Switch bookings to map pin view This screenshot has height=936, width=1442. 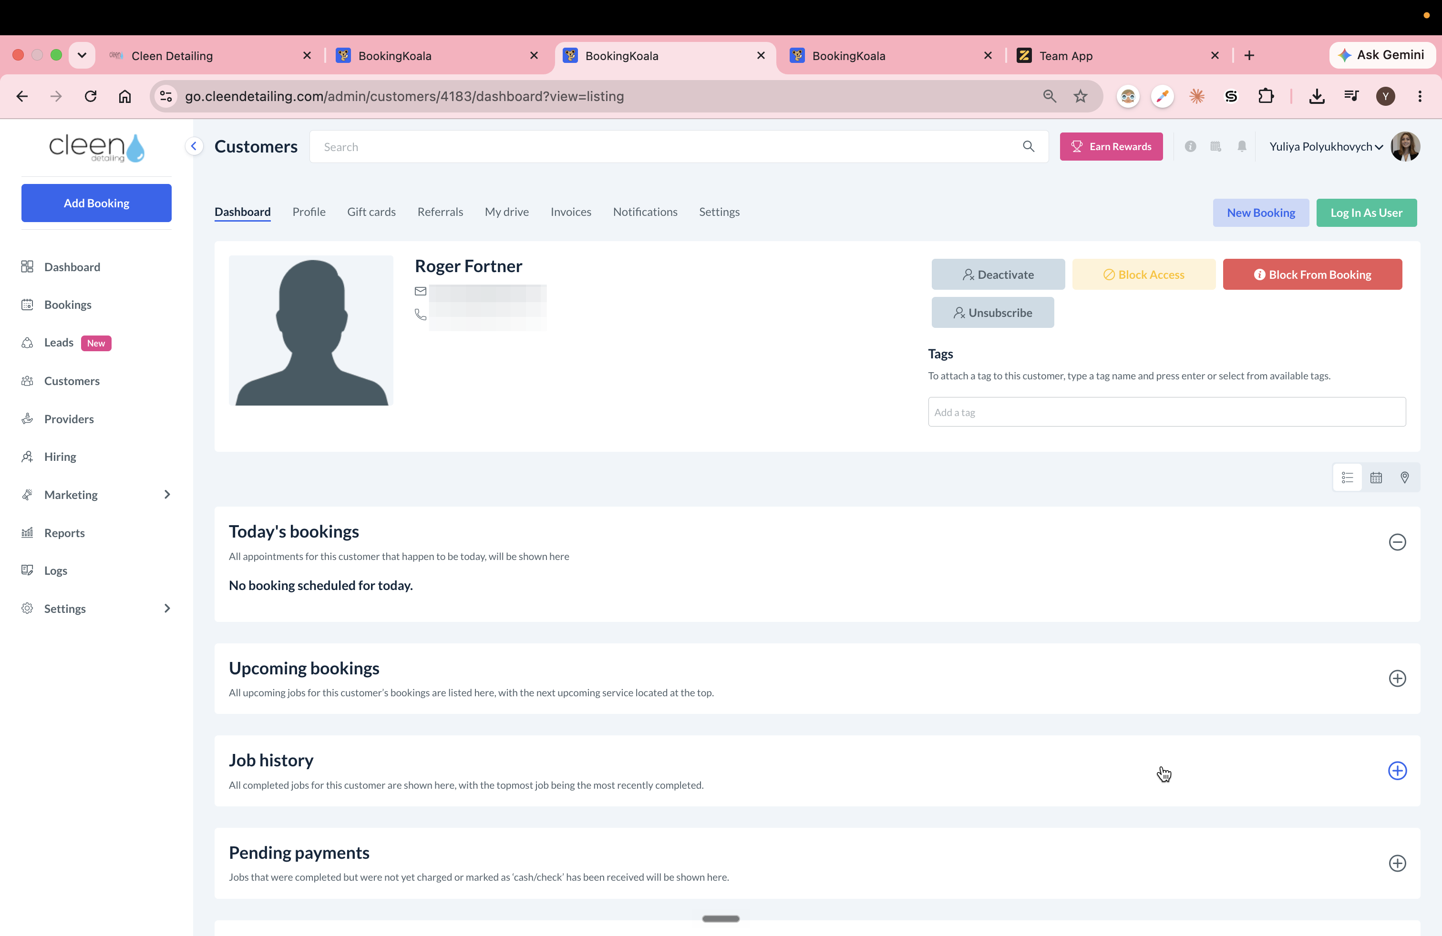tap(1404, 478)
